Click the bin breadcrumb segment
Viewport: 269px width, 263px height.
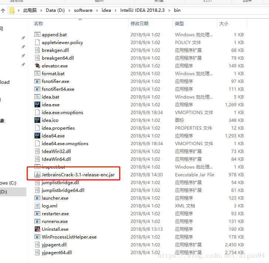pyautogui.click(x=177, y=10)
